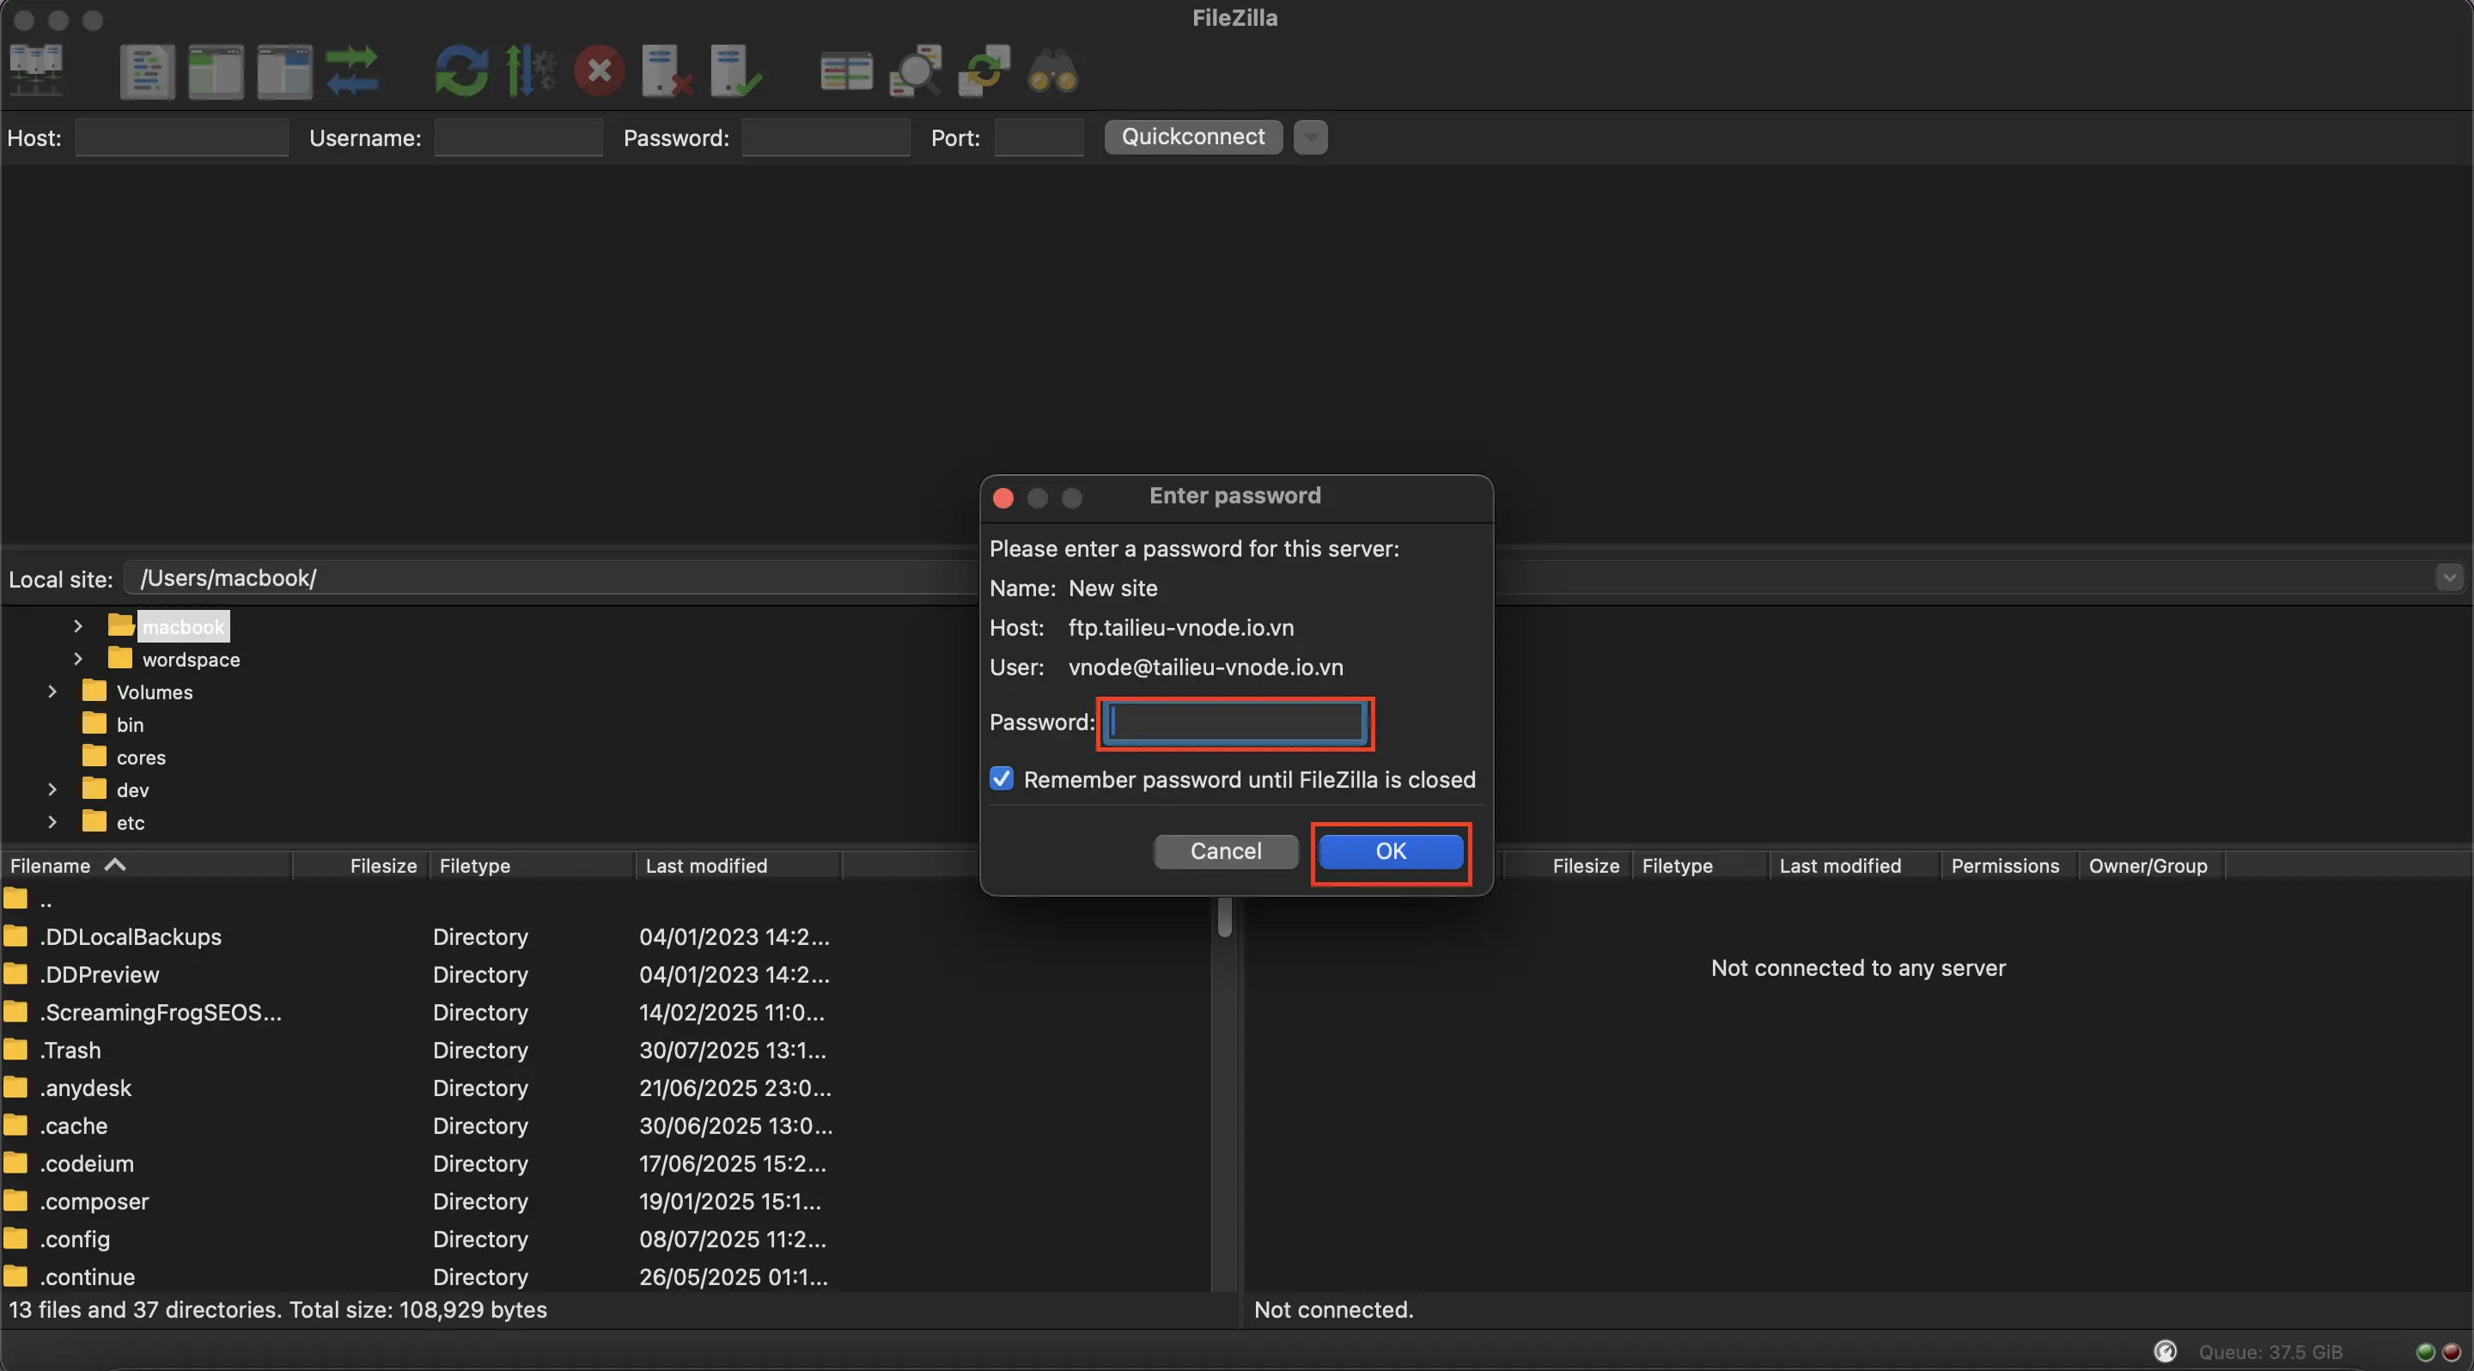2474x1371 pixels.
Task: Expand the wordspace folder in tree
Action: click(78, 659)
